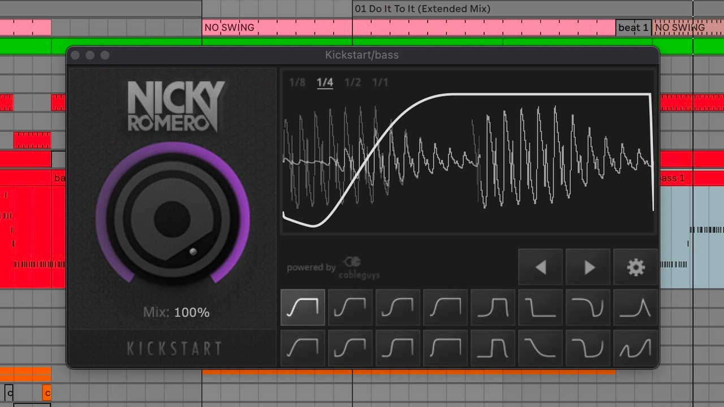
Task: Advance to the next curve with the right arrow
Action: coord(588,267)
